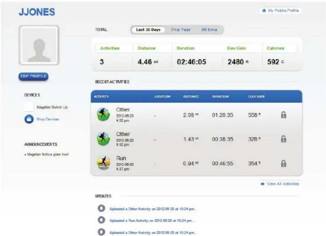
Task: Click the Magellan Switch Up device thumbnail
Action: tap(29, 107)
